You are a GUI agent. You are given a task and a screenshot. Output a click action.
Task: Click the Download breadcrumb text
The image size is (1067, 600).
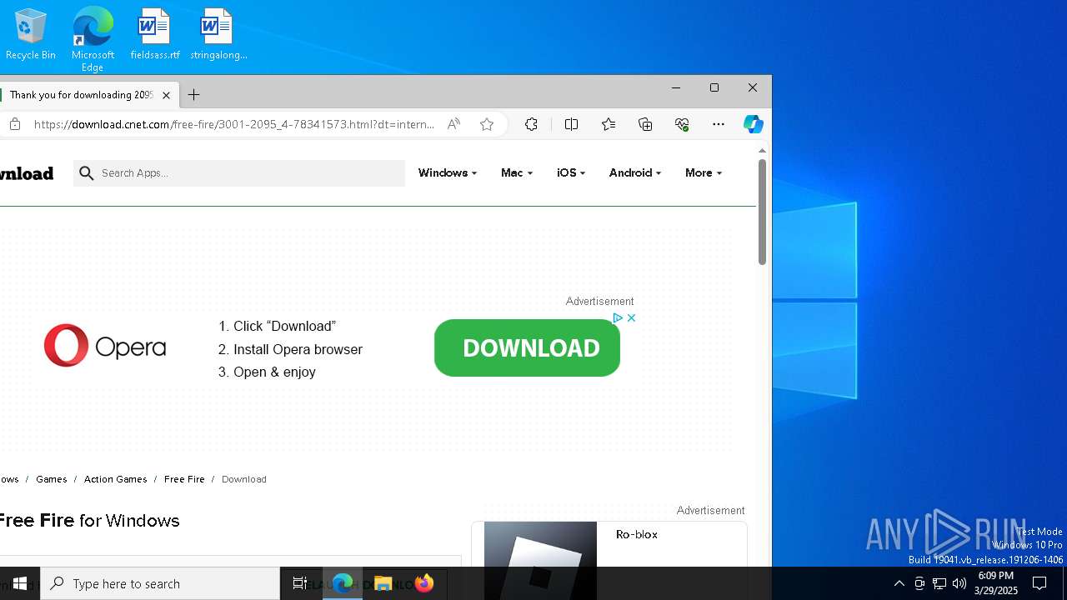(244, 479)
